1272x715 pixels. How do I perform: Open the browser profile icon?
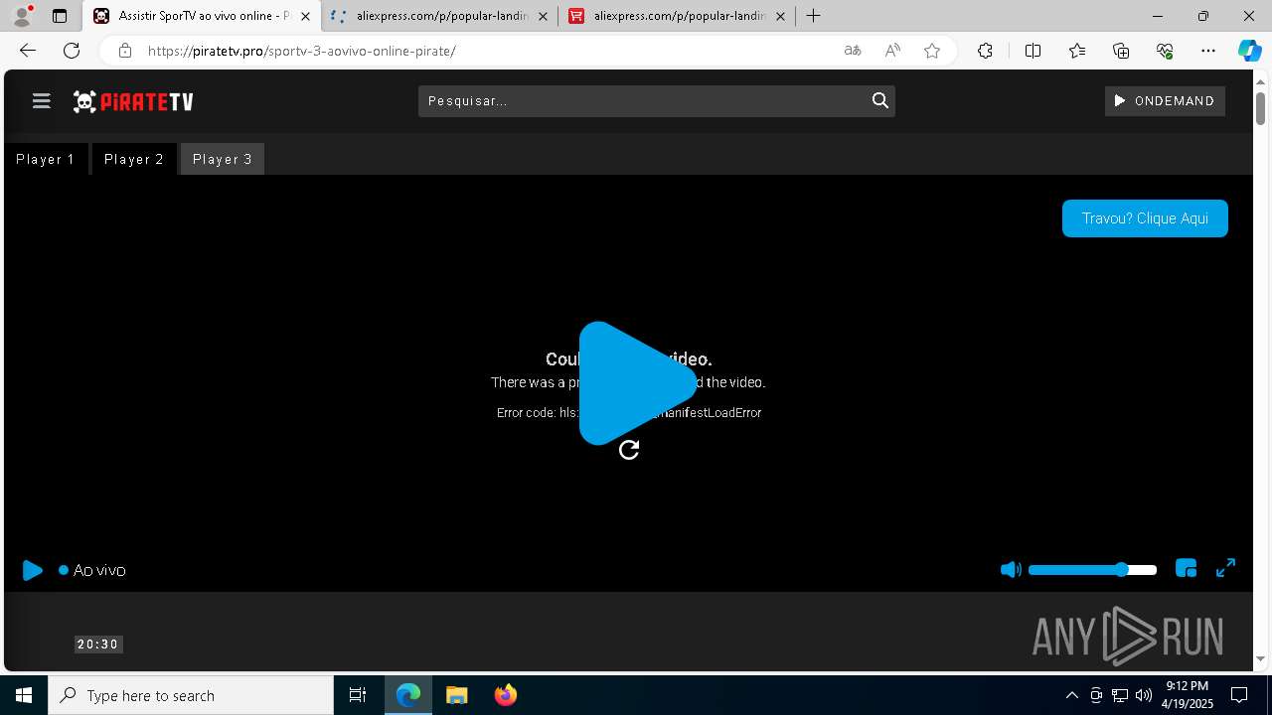point(22,16)
